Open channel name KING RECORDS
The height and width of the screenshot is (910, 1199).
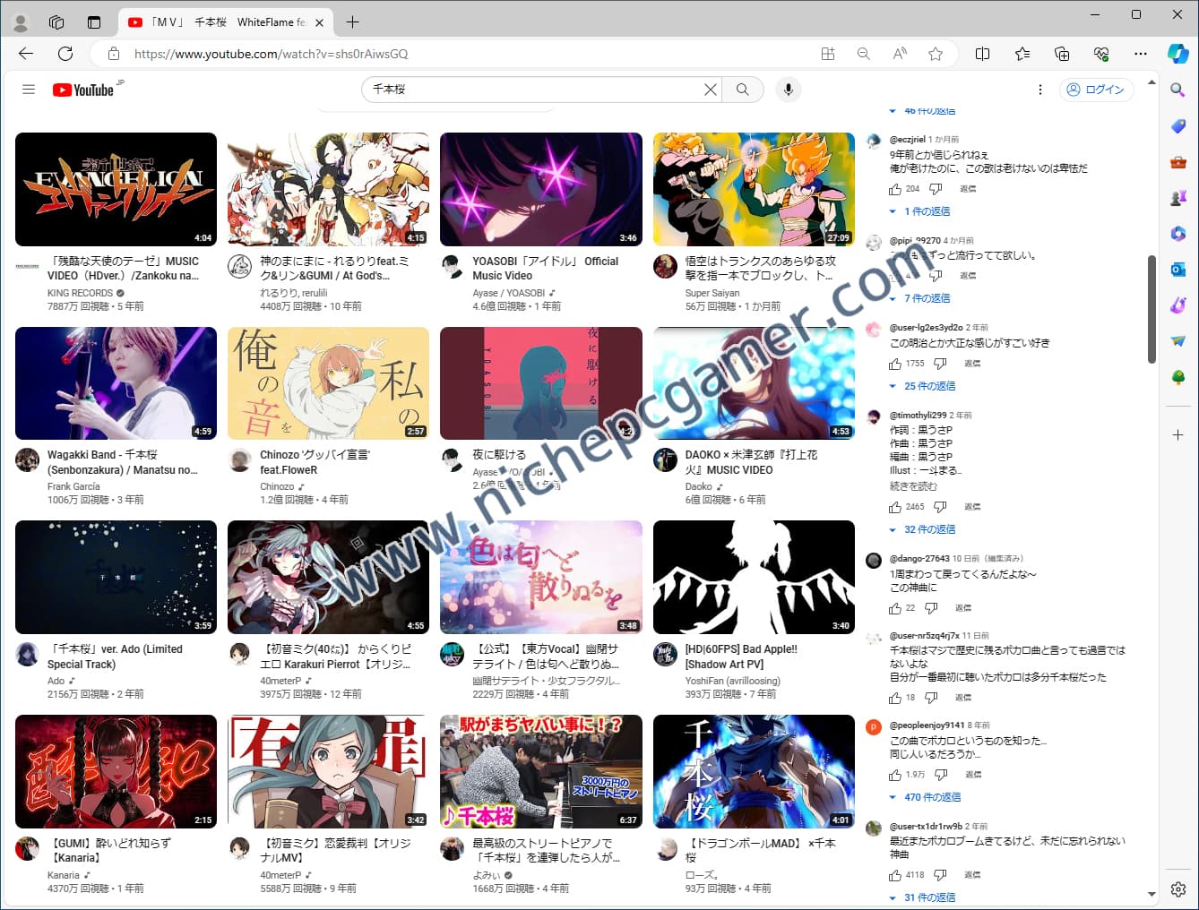pos(80,293)
